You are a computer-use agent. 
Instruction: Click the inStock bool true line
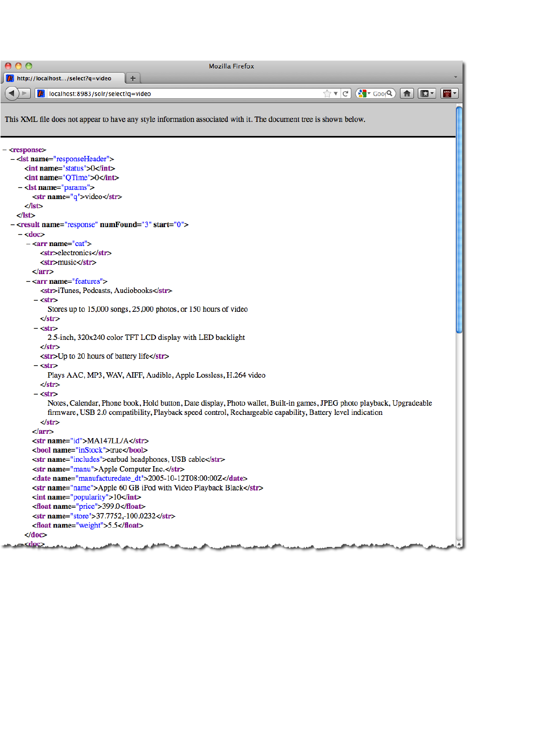pos(90,450)
